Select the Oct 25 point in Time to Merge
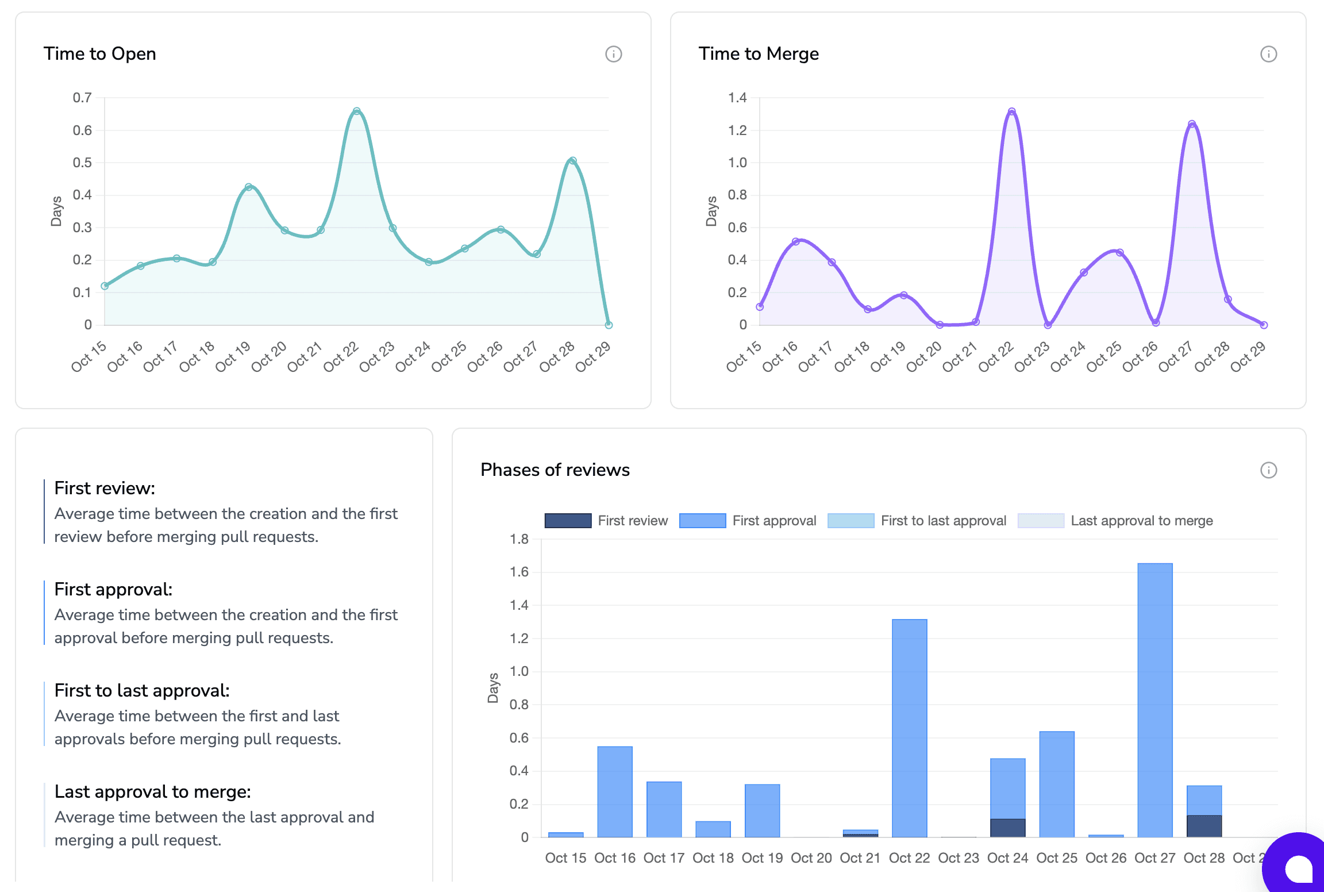Screen dimensions: 1324x892 pos(1120,252)
